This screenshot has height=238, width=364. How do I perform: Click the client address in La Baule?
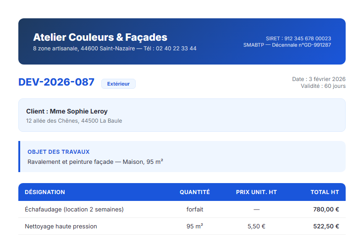click(74, 121)
